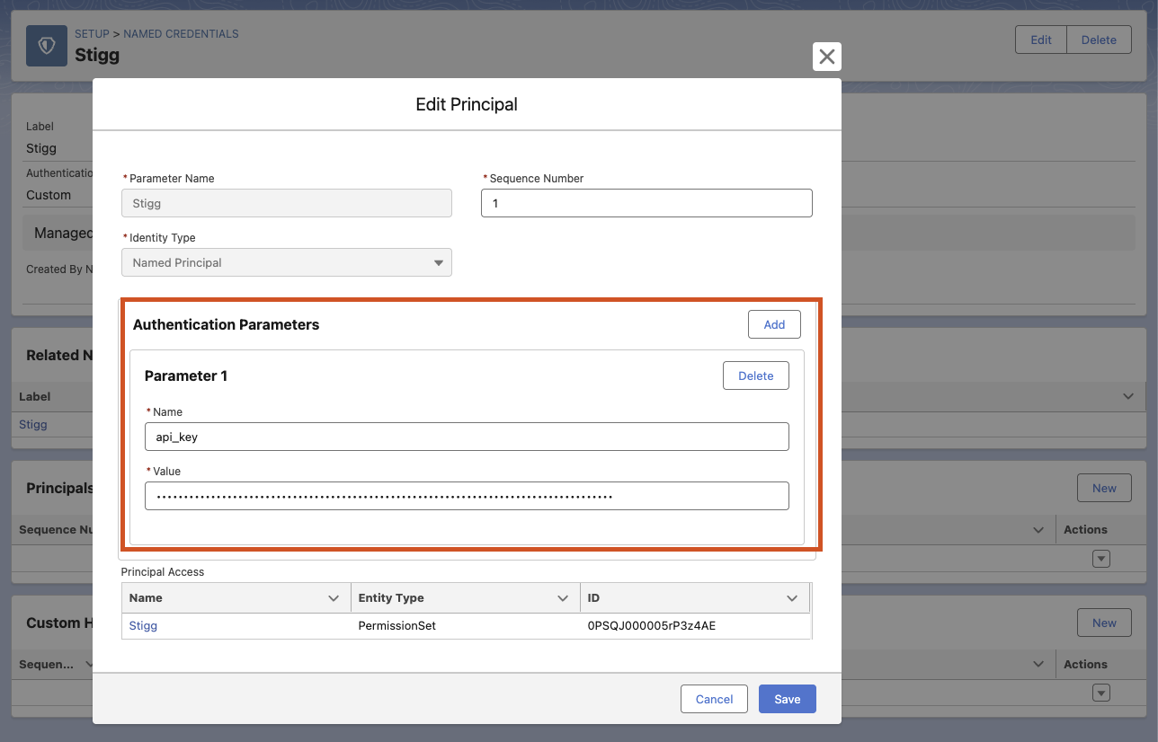Close the Edit Principal dialog with X
This screenshot has width=1158, height=742.
pyautogui.click(x=827, y=57)
